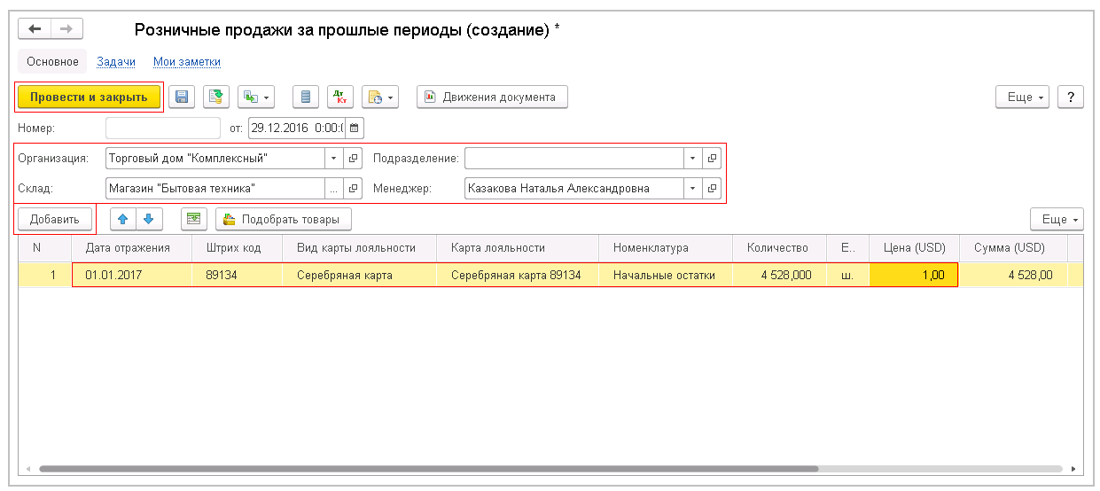This screenshot has height=491, width=1100.
Task: Click the post document icon
Action: [216, 97]
